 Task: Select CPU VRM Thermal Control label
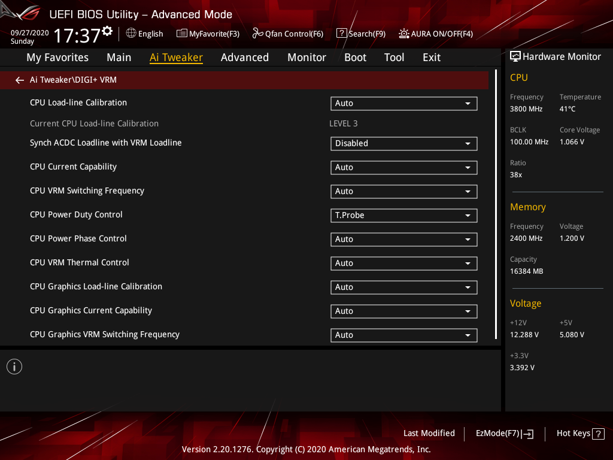80,262
